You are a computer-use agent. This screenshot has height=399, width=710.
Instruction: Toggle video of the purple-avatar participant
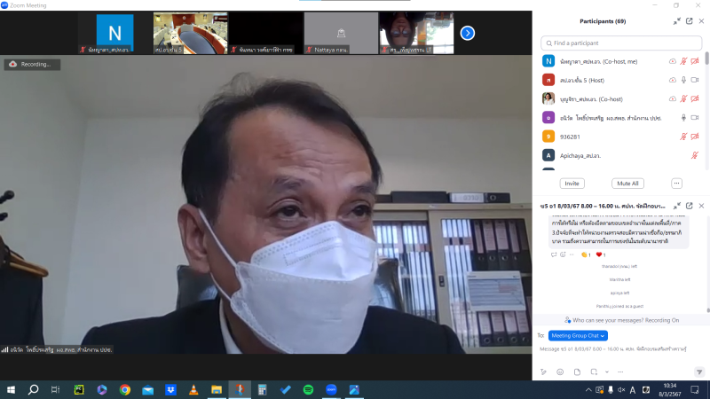695,118
